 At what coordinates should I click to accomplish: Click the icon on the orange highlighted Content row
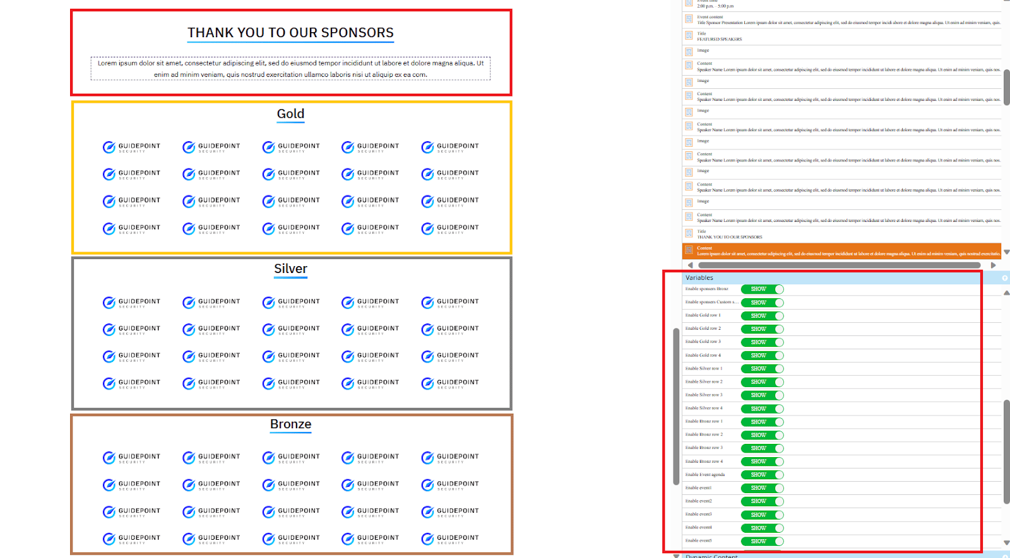689,250
